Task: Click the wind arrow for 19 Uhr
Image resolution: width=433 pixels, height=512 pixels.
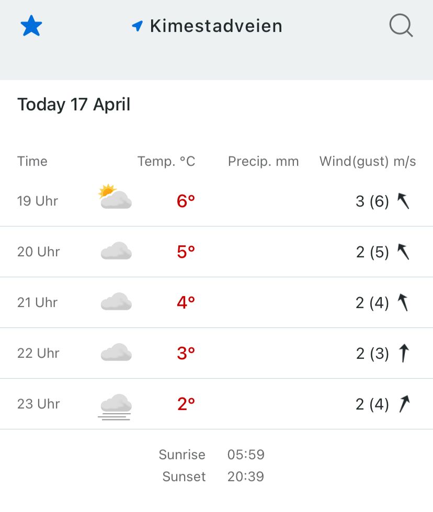Action: tap(403, 201)
